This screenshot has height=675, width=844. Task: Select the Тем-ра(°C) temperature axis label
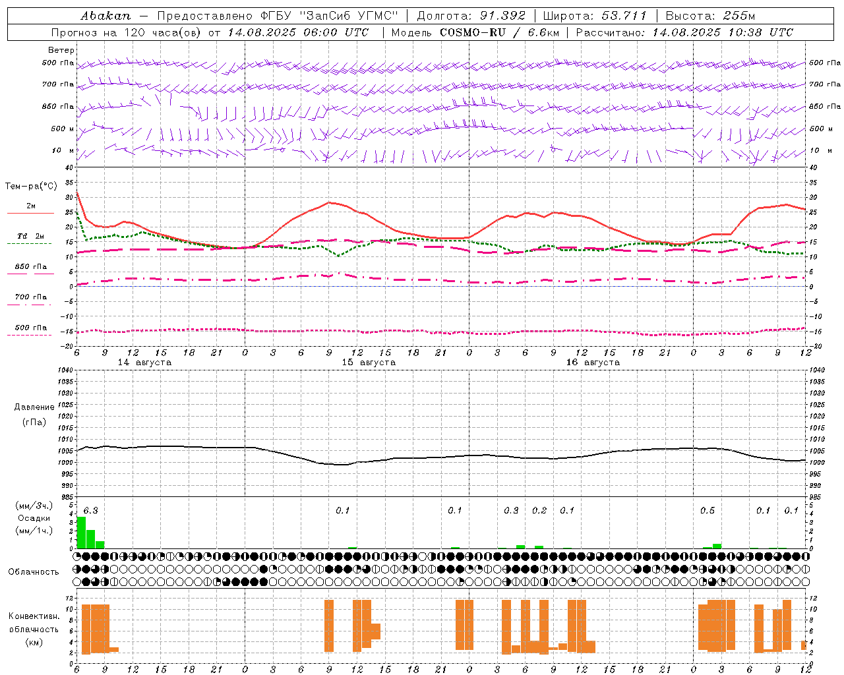pos(31,187)
